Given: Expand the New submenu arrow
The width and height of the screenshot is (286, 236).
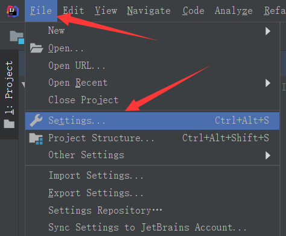Looking at the screenshot, I should click(x=268, y=31).
